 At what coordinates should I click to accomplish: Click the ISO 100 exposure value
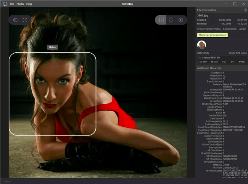point(202,62)
